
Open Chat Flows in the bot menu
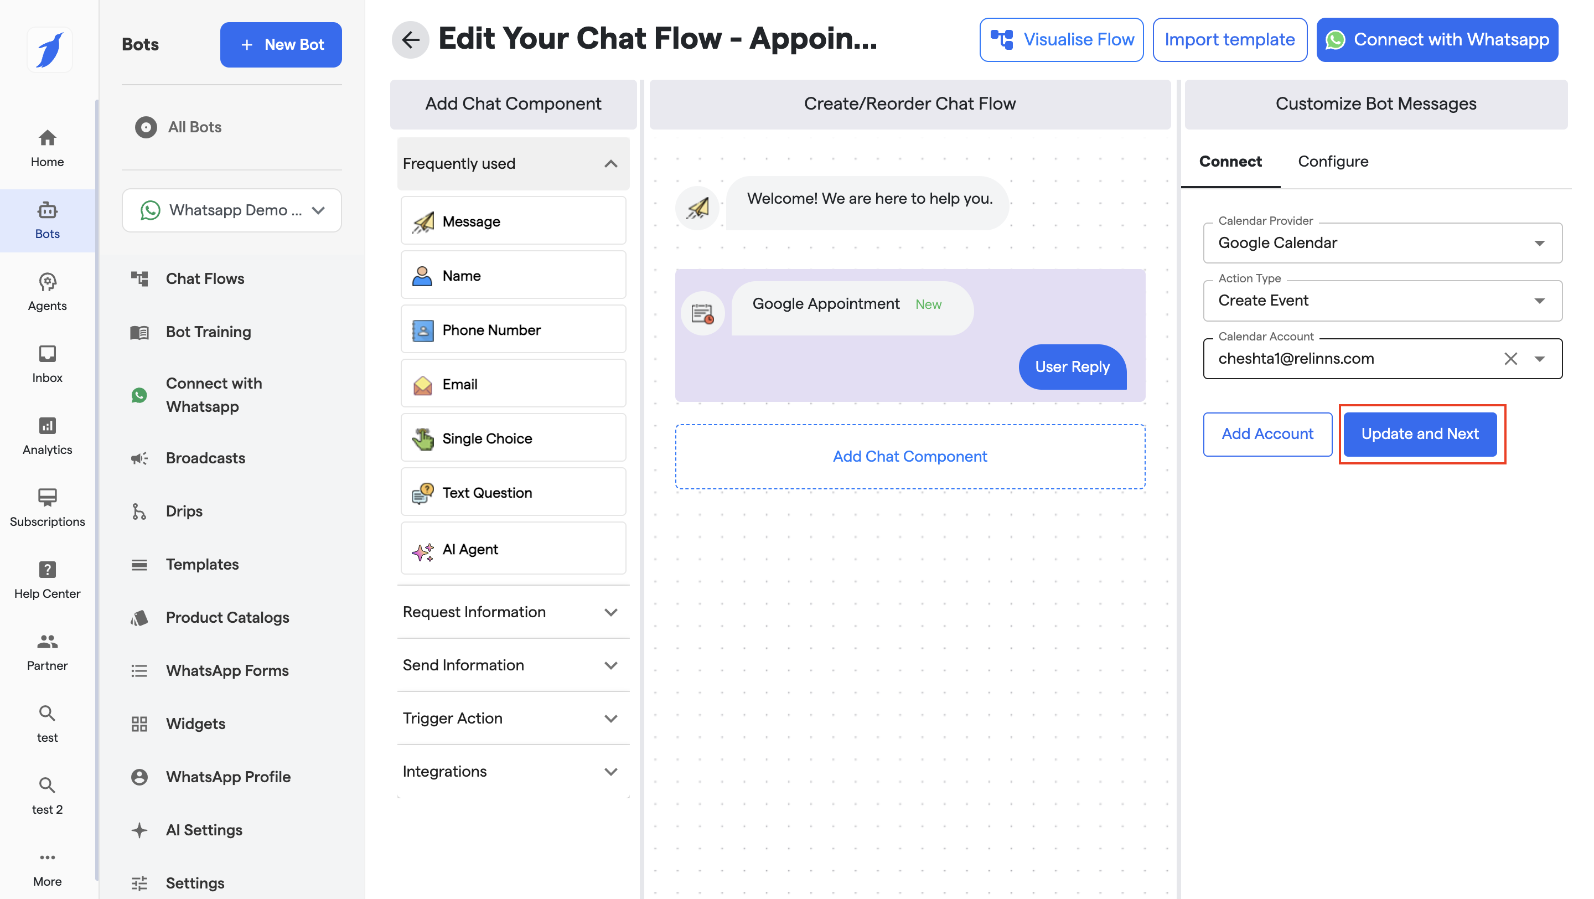204,278
